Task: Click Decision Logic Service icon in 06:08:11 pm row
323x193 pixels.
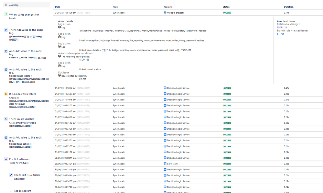Action: [x=165, y=158]
